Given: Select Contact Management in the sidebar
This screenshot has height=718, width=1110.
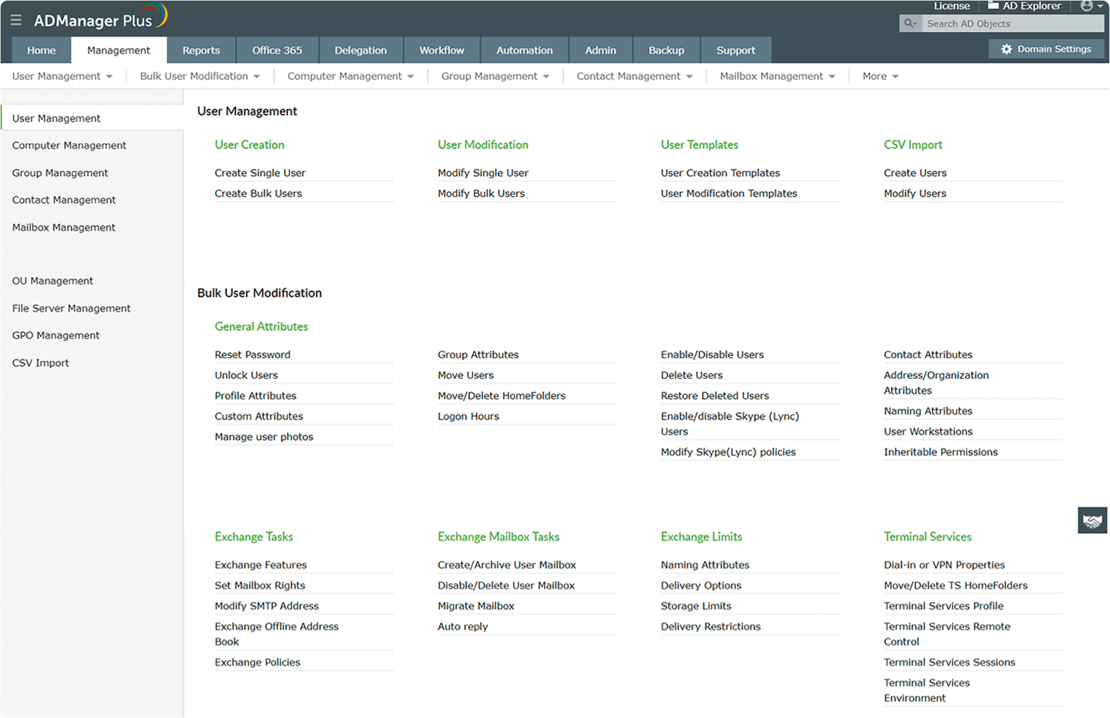Looking at the screenshot, I should click(64, 200).
